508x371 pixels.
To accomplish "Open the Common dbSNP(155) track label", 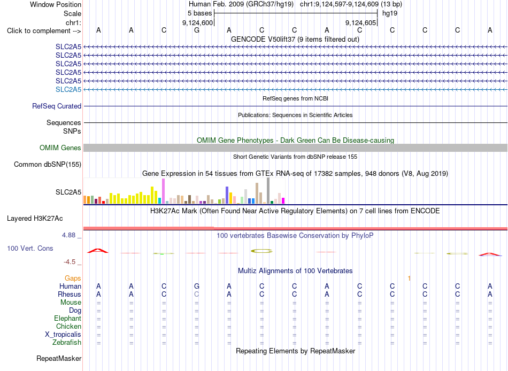I will pos(47,164).
